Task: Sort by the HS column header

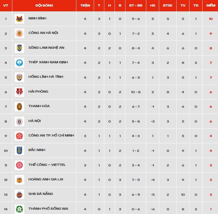Action: [153, 5]
